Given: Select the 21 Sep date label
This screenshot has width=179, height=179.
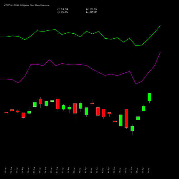Looking at the screenshot, I should tap(149, 170).
